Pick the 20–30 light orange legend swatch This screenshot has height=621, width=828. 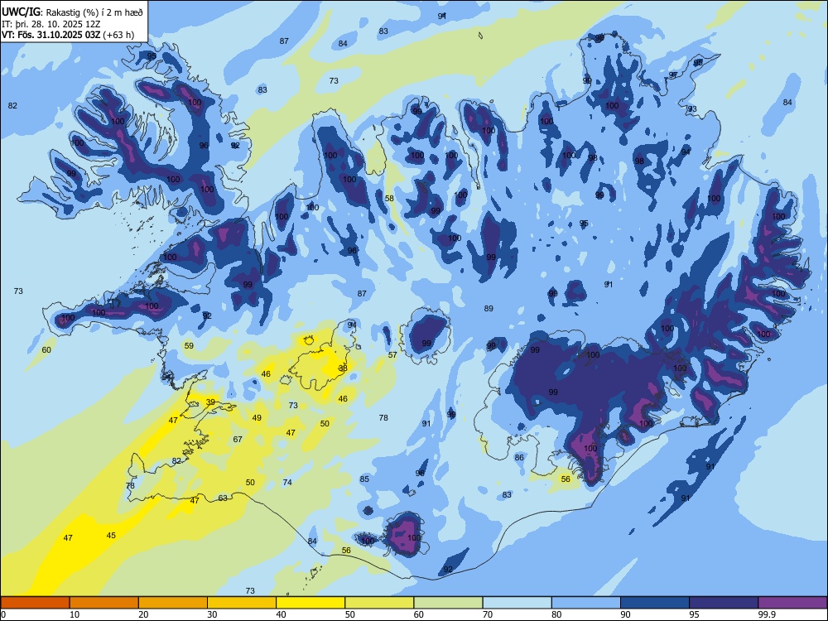(173, 603)
